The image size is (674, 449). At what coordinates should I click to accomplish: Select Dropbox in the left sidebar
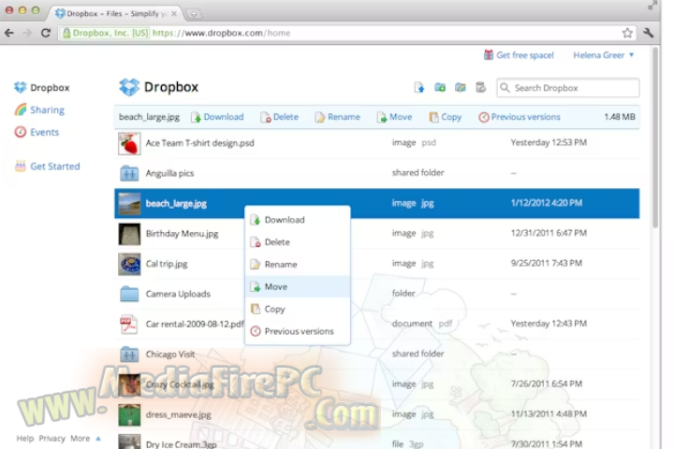42,87
